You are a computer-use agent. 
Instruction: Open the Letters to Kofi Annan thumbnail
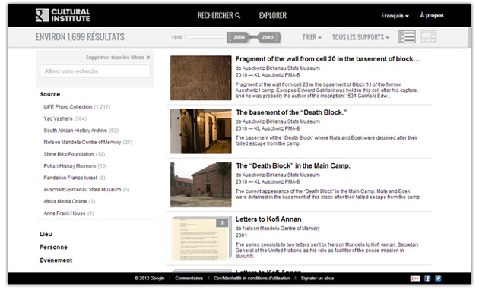(x=201, y=238)
